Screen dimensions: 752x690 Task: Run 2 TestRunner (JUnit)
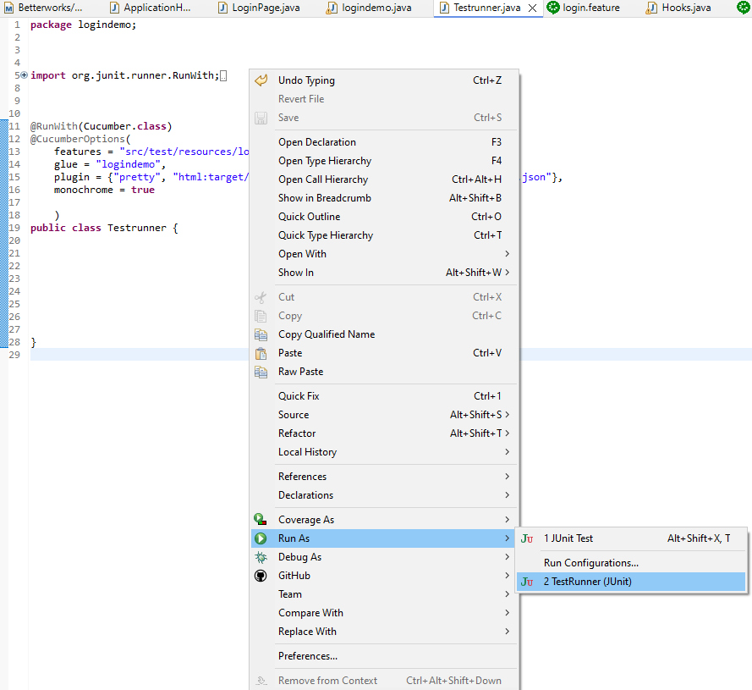(x=631, y=582)
